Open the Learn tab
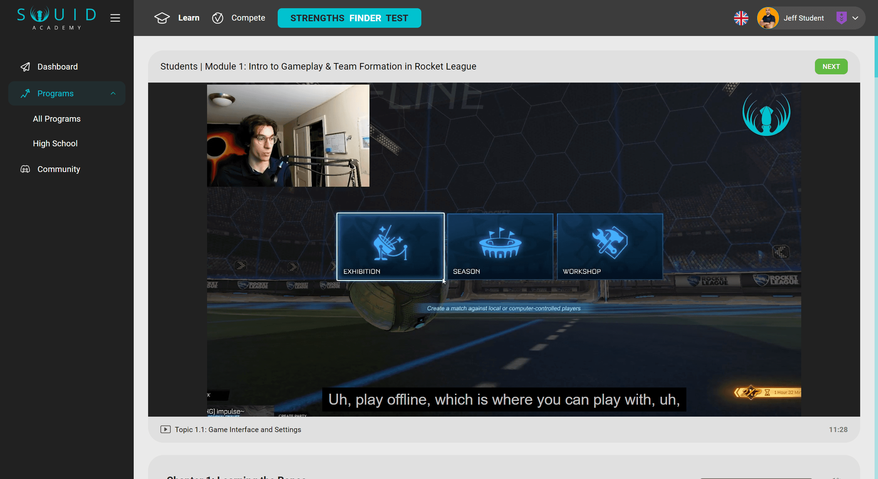Screen dimensions: 878x479 click(189, 18)
